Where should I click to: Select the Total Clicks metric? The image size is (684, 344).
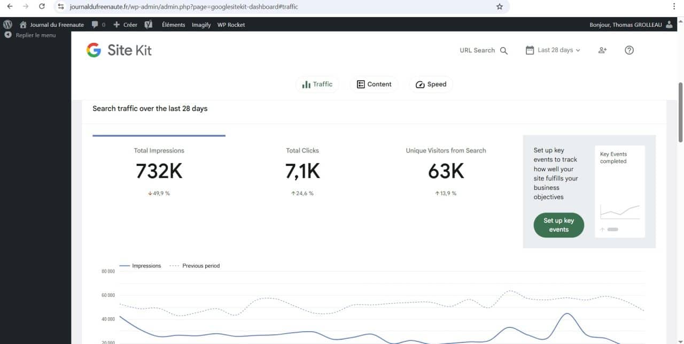pyautogui.click(x=302, y=171)
